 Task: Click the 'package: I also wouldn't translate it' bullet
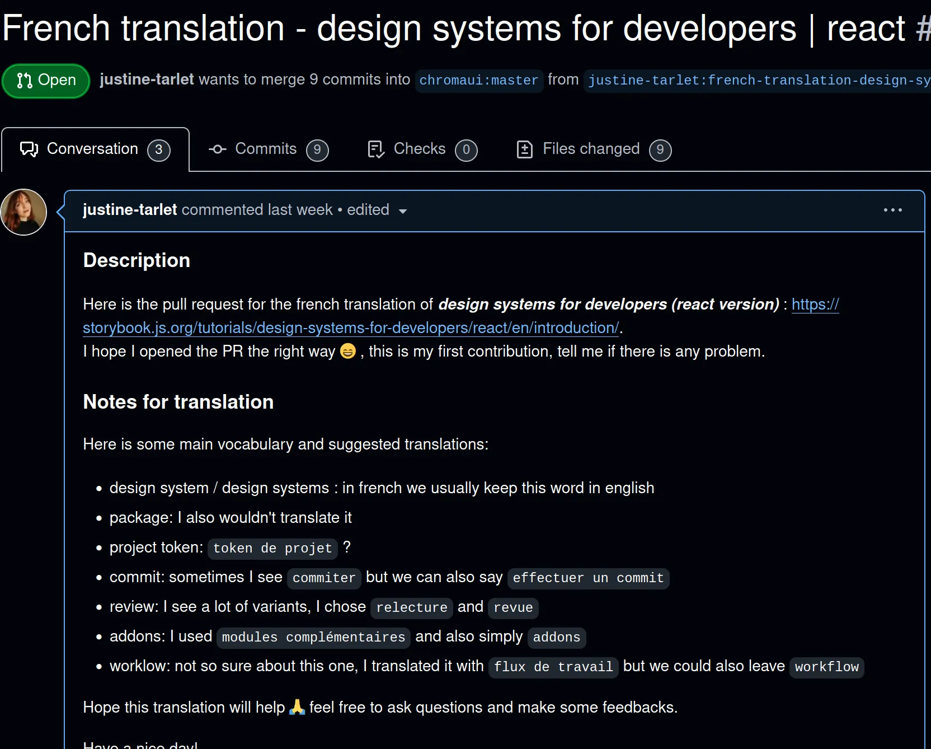pyautogui.click(x=231, y=518)
